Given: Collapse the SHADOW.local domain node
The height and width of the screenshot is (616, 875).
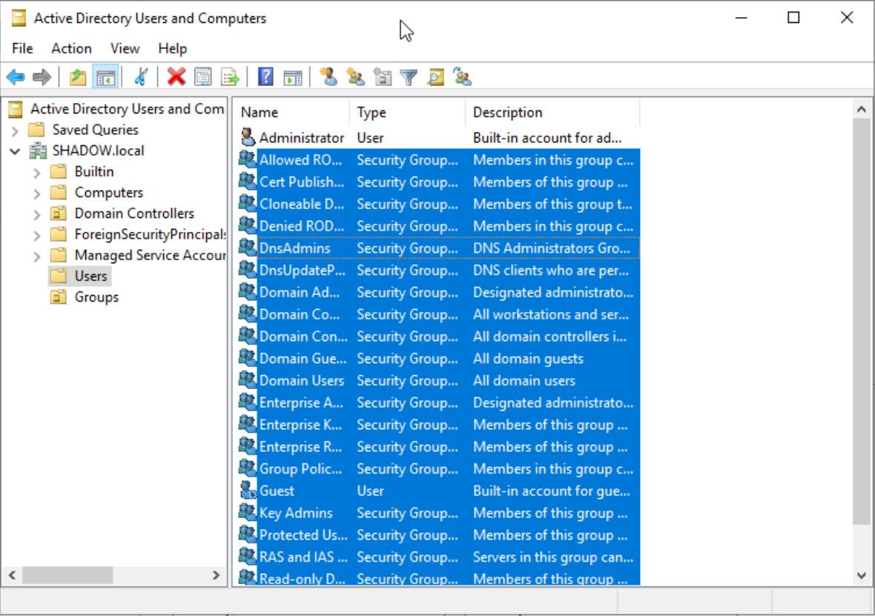Looking at the screenshot, I should click(15, 151).
